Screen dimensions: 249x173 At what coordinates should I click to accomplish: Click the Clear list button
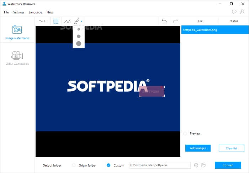(232, 148)
